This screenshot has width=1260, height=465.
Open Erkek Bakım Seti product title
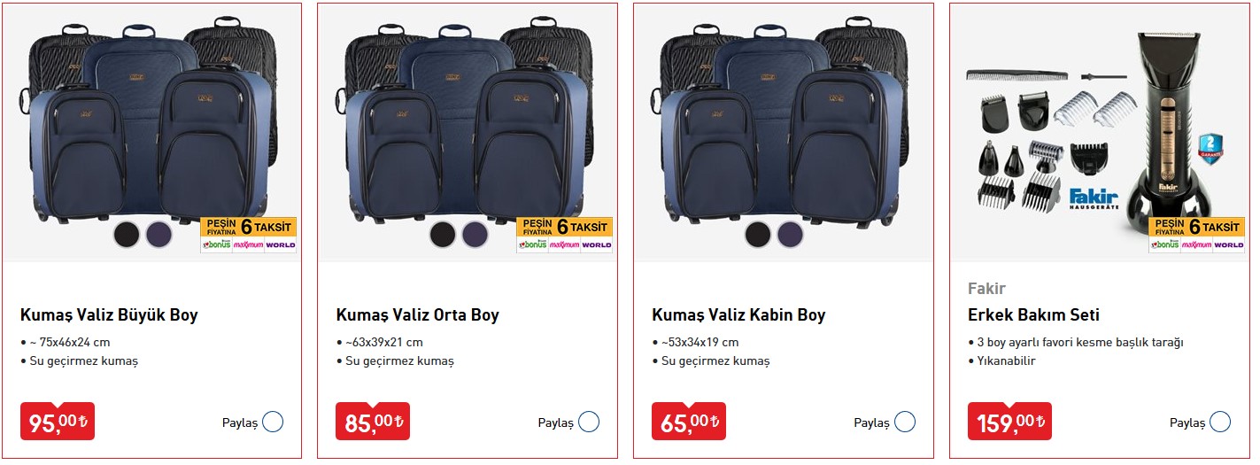1033,315
